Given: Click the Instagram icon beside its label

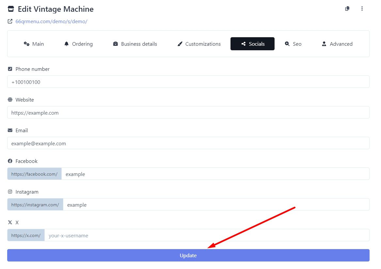Looking at the screenshot, I should click(x=10, y=192).
